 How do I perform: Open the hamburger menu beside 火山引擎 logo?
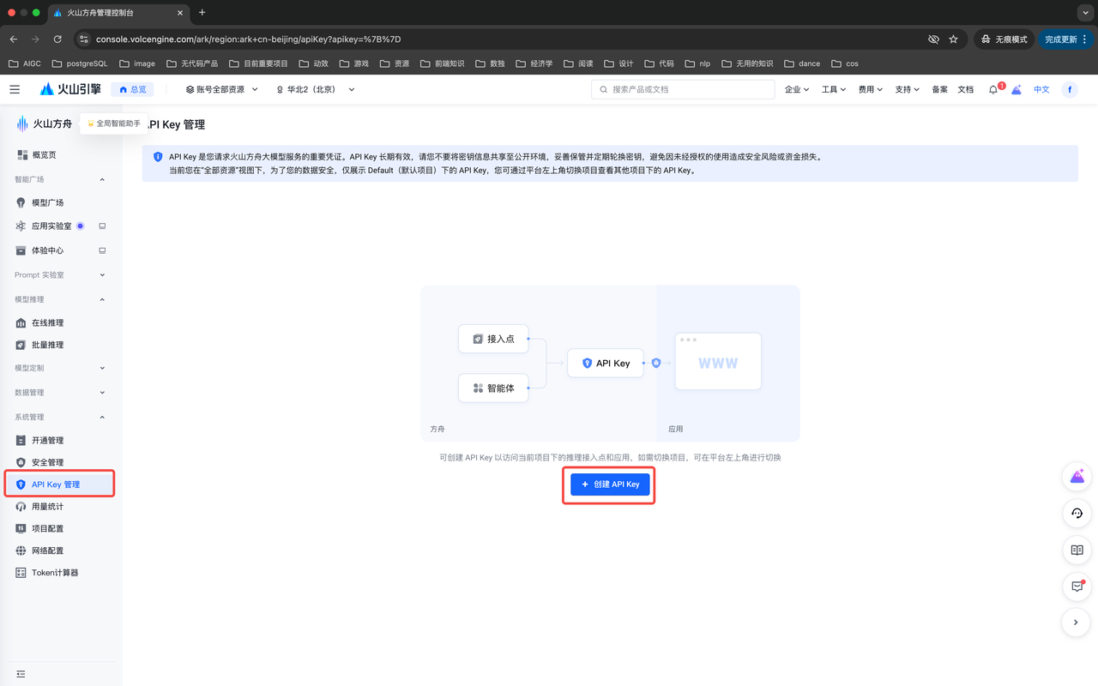[x=15, y=89]
